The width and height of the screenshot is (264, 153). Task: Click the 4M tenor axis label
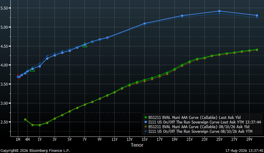click(x=27, y=139)
